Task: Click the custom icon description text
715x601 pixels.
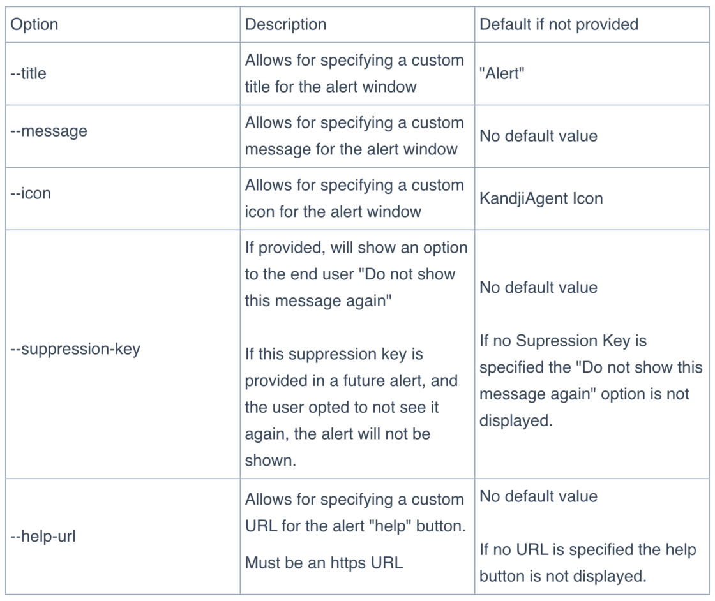Action: (x=354, y=198)
